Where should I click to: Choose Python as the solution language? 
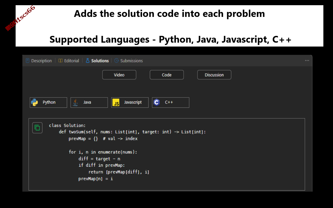coord(48,102)
